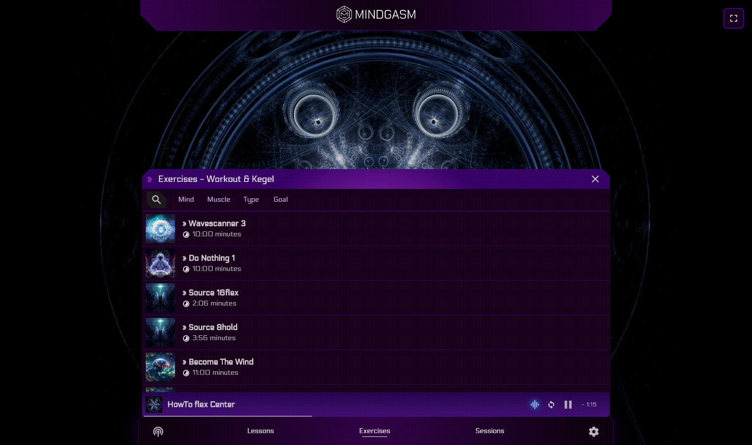Open the broadcast signal icon in the bottom bar
The image size is (752, 445).
[x=158, y=432]
